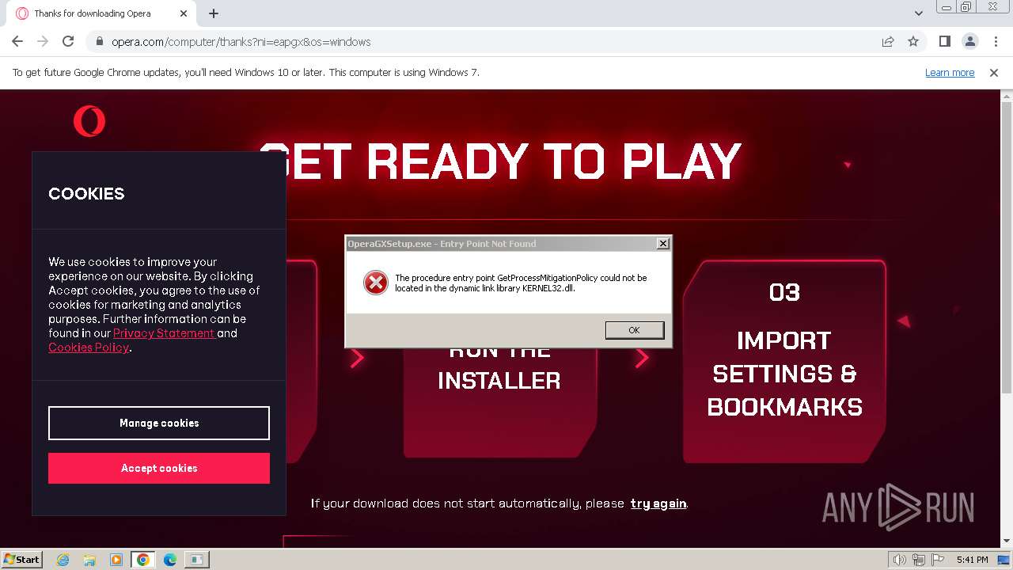Open File Explorer from taskbar
This screenshot has height=570, width=1013.
(89, 560)
